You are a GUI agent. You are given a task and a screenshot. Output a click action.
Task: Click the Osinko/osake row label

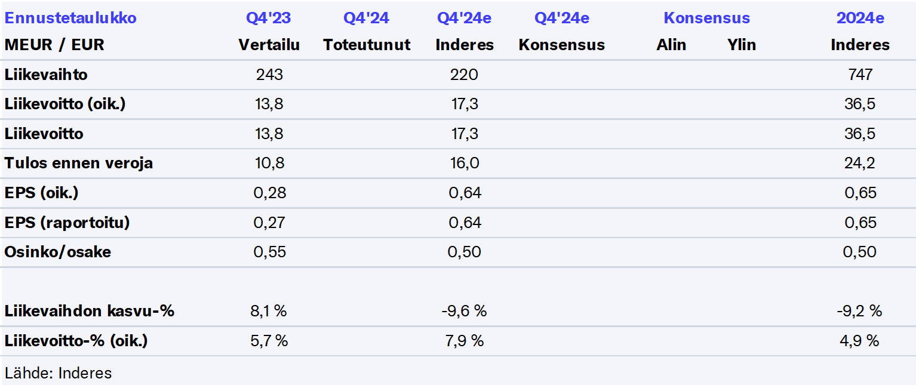57,252
